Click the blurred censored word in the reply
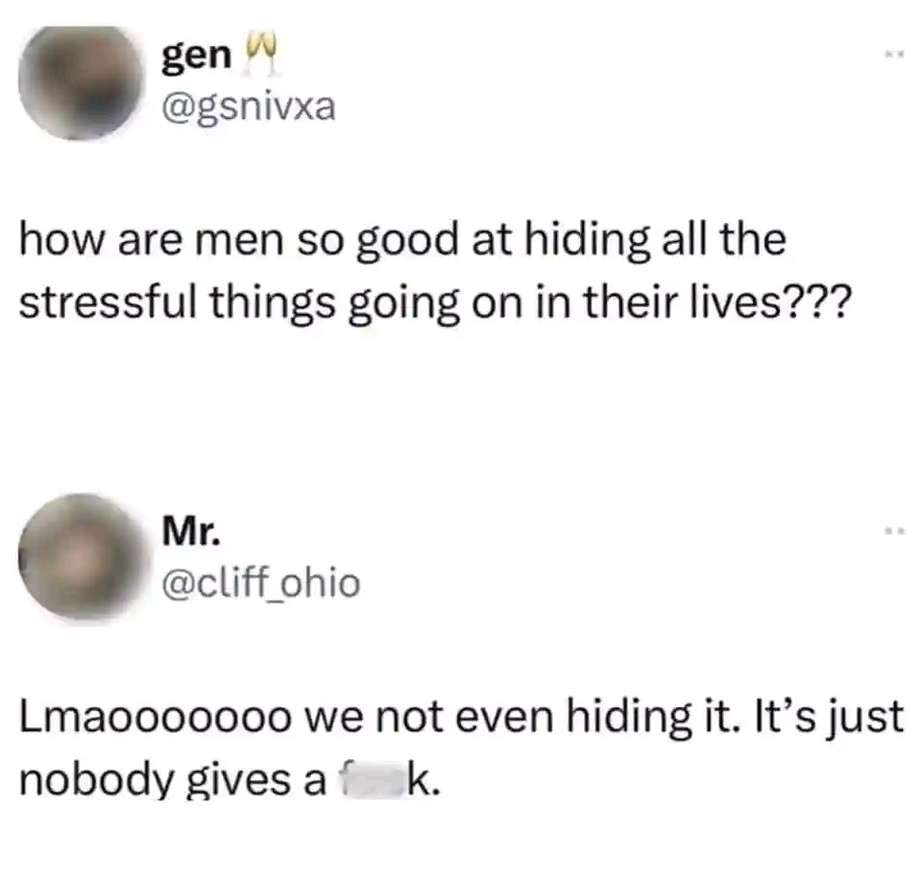 tap(372, 780)
